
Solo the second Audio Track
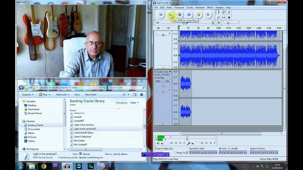(x=167, y=81)
